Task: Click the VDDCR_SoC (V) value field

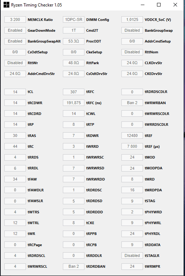Action: [x=132, y=19]
